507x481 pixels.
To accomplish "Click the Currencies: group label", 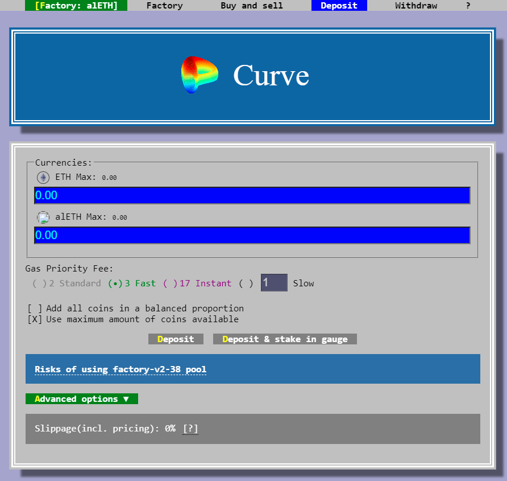I will (x=64, y=163).
